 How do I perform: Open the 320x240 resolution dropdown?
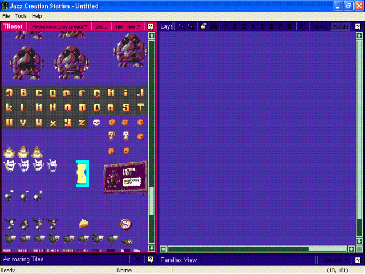(x=335, y=260)
